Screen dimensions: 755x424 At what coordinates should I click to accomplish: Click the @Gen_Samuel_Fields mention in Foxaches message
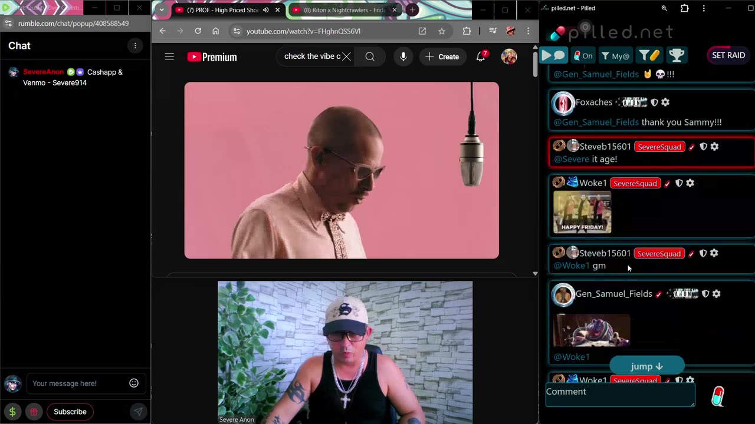tap(596, 122)
